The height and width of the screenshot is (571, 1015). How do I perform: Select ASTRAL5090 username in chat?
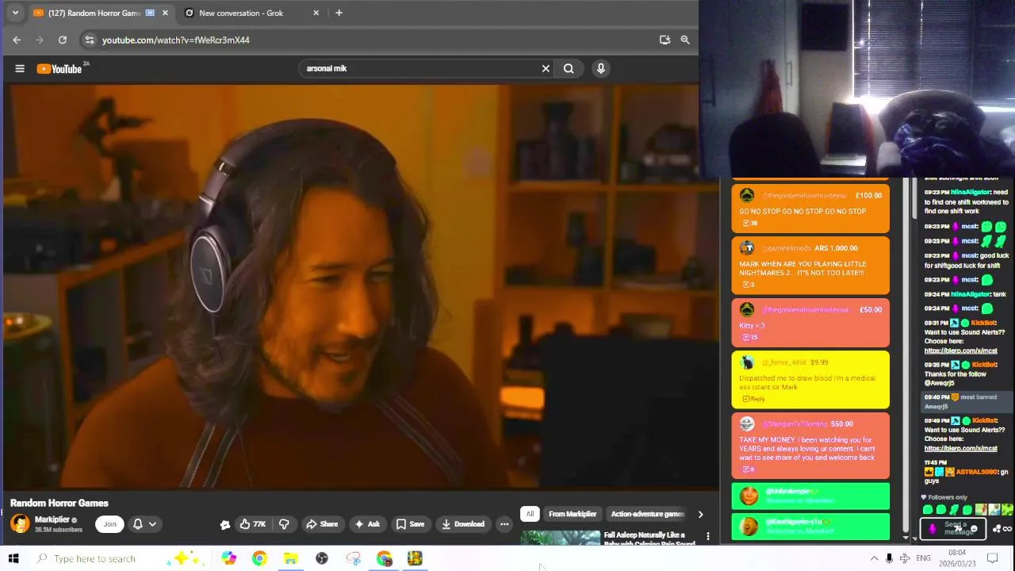975,472
